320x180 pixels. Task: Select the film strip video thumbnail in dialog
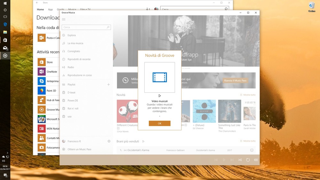point(160,77)
